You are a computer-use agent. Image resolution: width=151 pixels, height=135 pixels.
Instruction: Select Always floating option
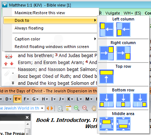coord(50,28)
